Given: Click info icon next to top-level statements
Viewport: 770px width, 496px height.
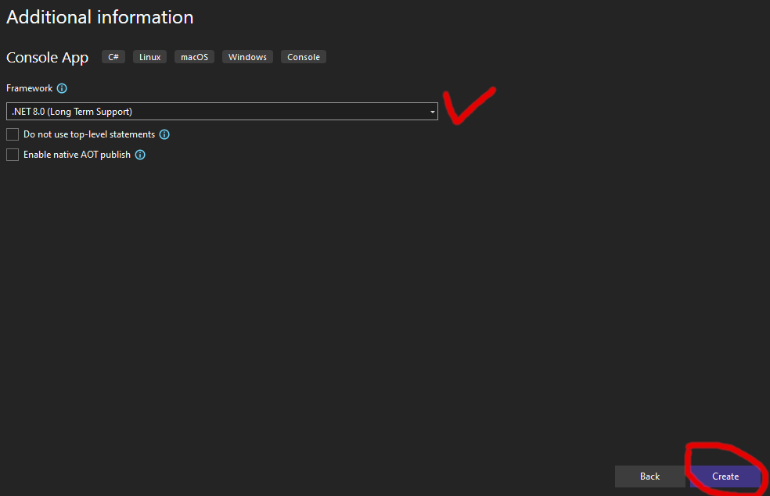Looking at the screenshot, I should pos(164,134).
